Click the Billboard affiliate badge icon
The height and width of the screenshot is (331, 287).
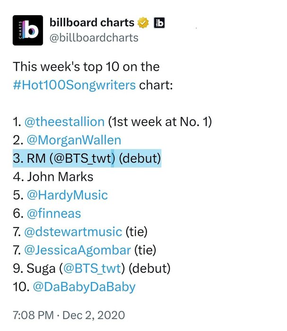click(x=159, y=23)
